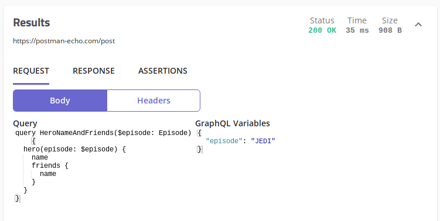
Task: Click the closing brace in GraphQL Variables
Action: [199, 149]
